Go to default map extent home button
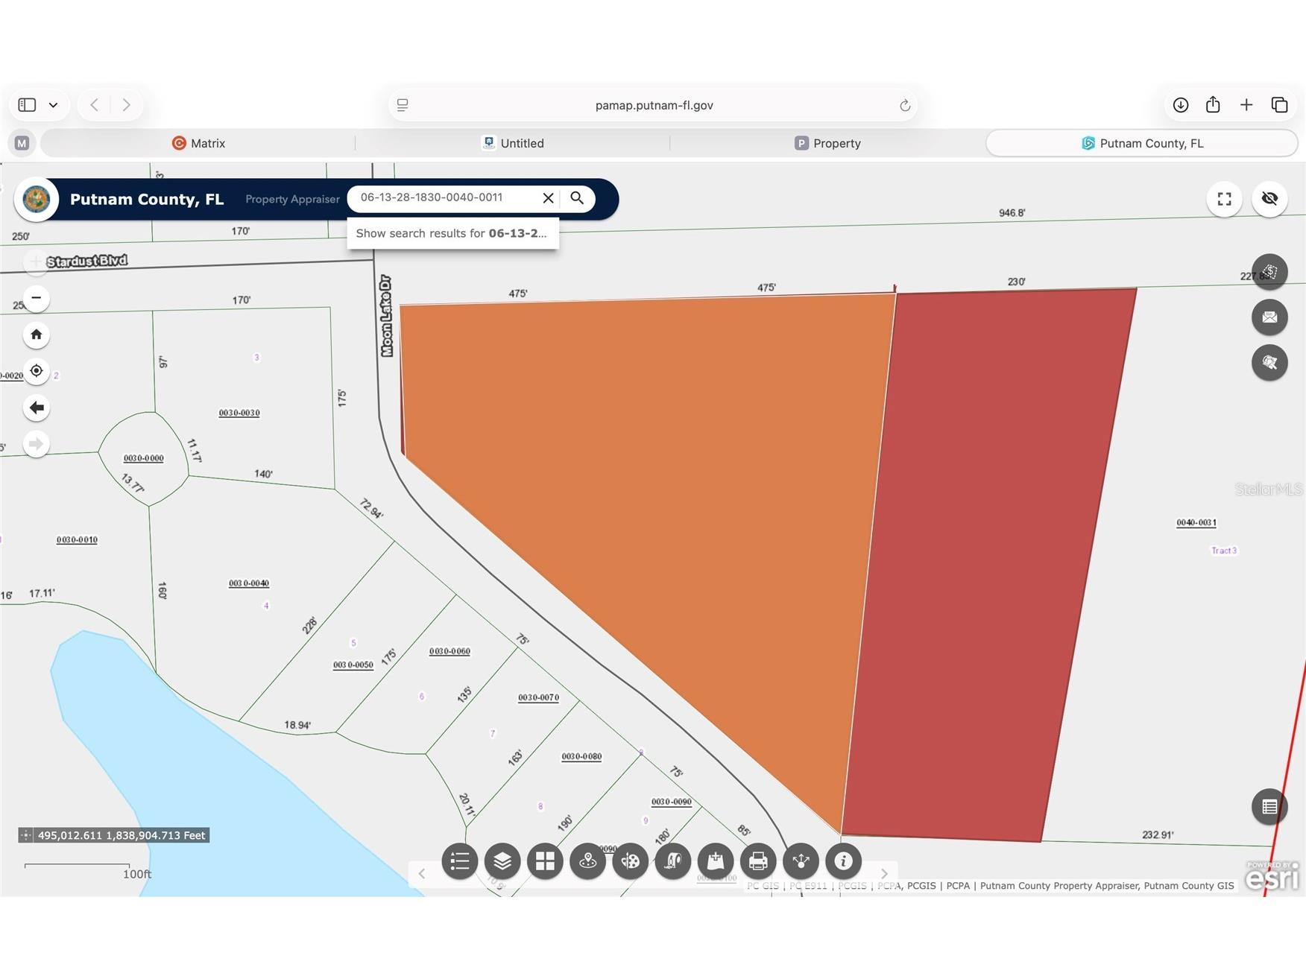The image size is (1306, 979). point(37,335)
